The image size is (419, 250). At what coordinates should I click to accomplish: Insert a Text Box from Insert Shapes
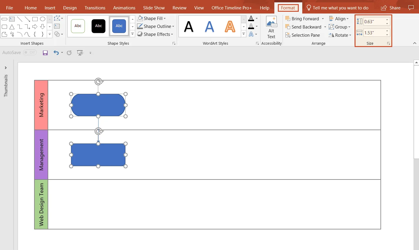tap(12, 19)
